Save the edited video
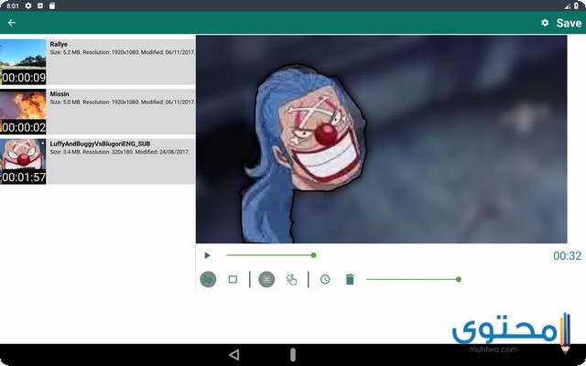586x366 pixels. 569,23
